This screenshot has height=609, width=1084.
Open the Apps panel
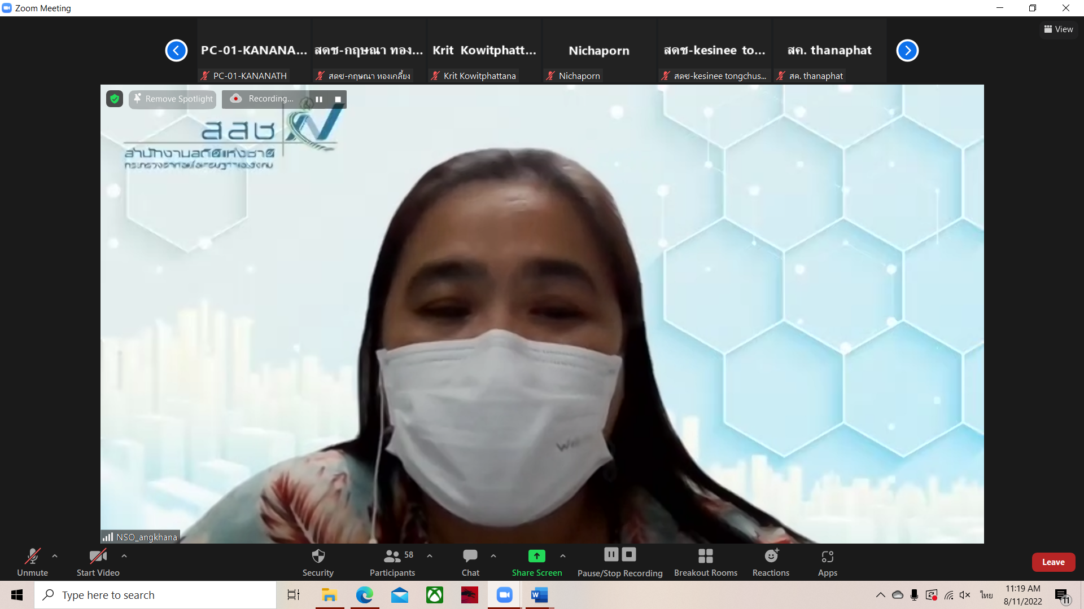827,562
